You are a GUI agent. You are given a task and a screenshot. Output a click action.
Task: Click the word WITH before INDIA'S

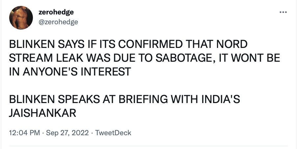pos(184,99)
